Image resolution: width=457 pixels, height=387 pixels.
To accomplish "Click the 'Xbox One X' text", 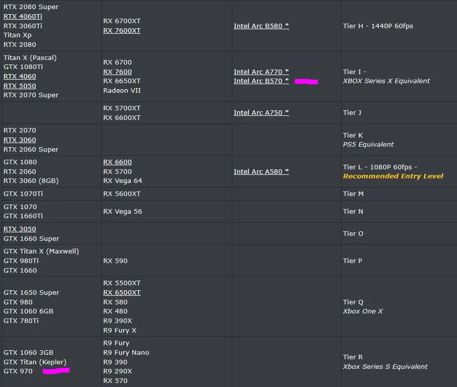I will pyautogui.click(x=363, y=311).
